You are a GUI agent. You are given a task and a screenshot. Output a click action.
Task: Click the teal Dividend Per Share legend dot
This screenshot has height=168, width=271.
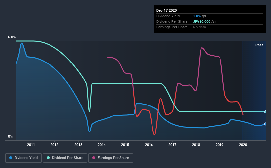click(48, 158)
